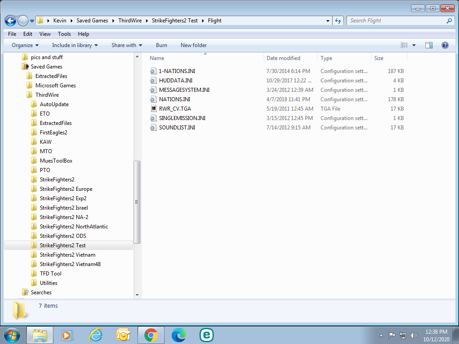Select FirstEagles2 folder in tree
This screenshot has height=344, width=459.
53,133
